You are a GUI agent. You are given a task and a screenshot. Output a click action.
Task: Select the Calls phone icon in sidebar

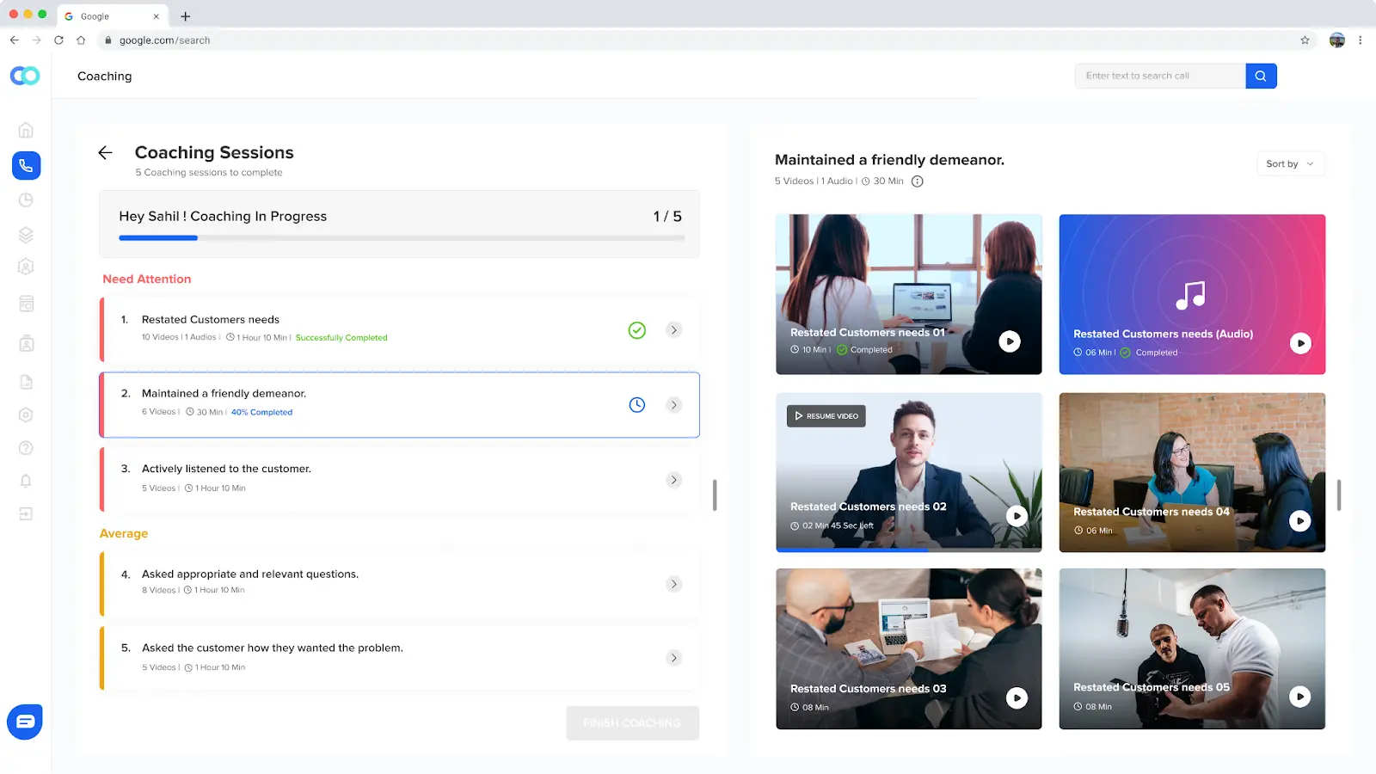[26, 165]
